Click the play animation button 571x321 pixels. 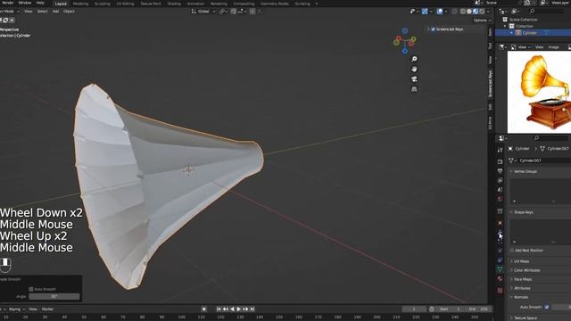click(x=239, y=309)
